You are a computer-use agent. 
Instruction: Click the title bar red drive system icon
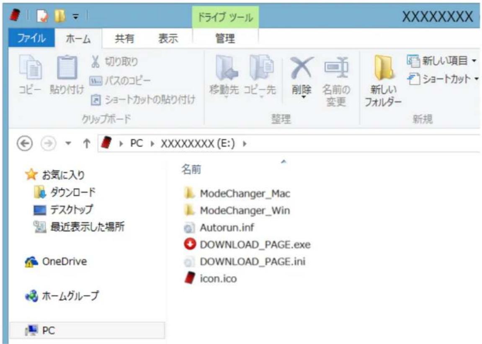(x=15, y=15)
